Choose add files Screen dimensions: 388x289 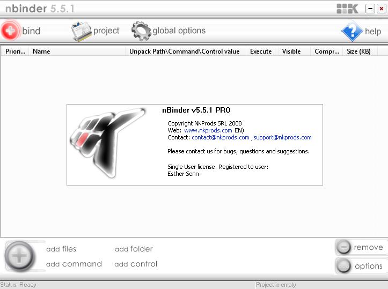pyautogui.click(x=61, y=249)
